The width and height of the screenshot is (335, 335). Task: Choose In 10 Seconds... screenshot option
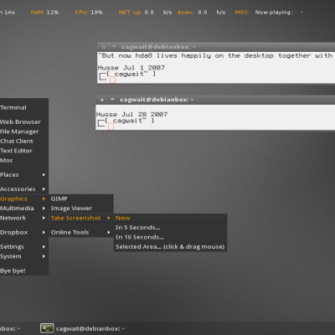click(170, 237)
